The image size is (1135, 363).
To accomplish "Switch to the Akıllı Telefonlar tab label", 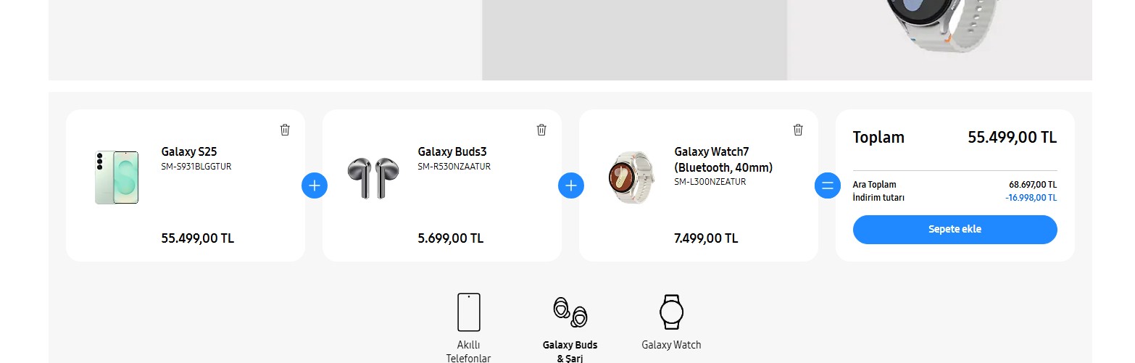I will [x=468, y=351].
